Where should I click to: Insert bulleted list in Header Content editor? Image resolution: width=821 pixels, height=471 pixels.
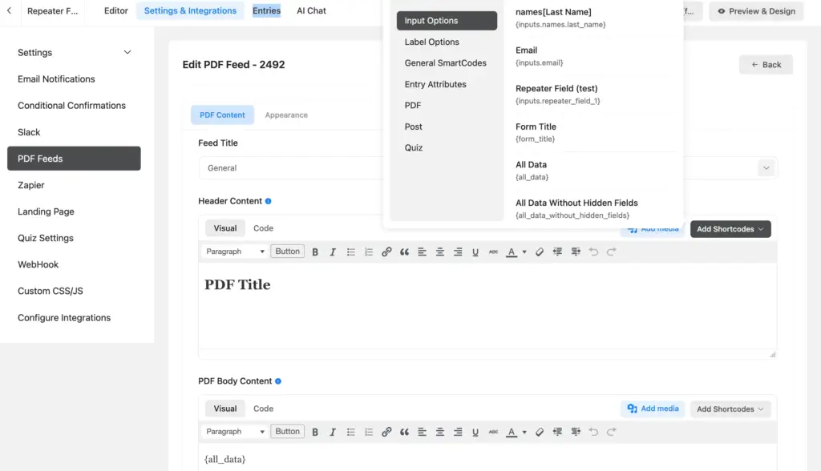click(351, 252)
